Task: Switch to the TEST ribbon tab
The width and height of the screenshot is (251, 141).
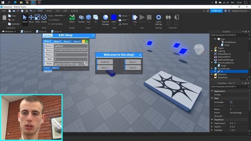Action: tap(58, 11)
